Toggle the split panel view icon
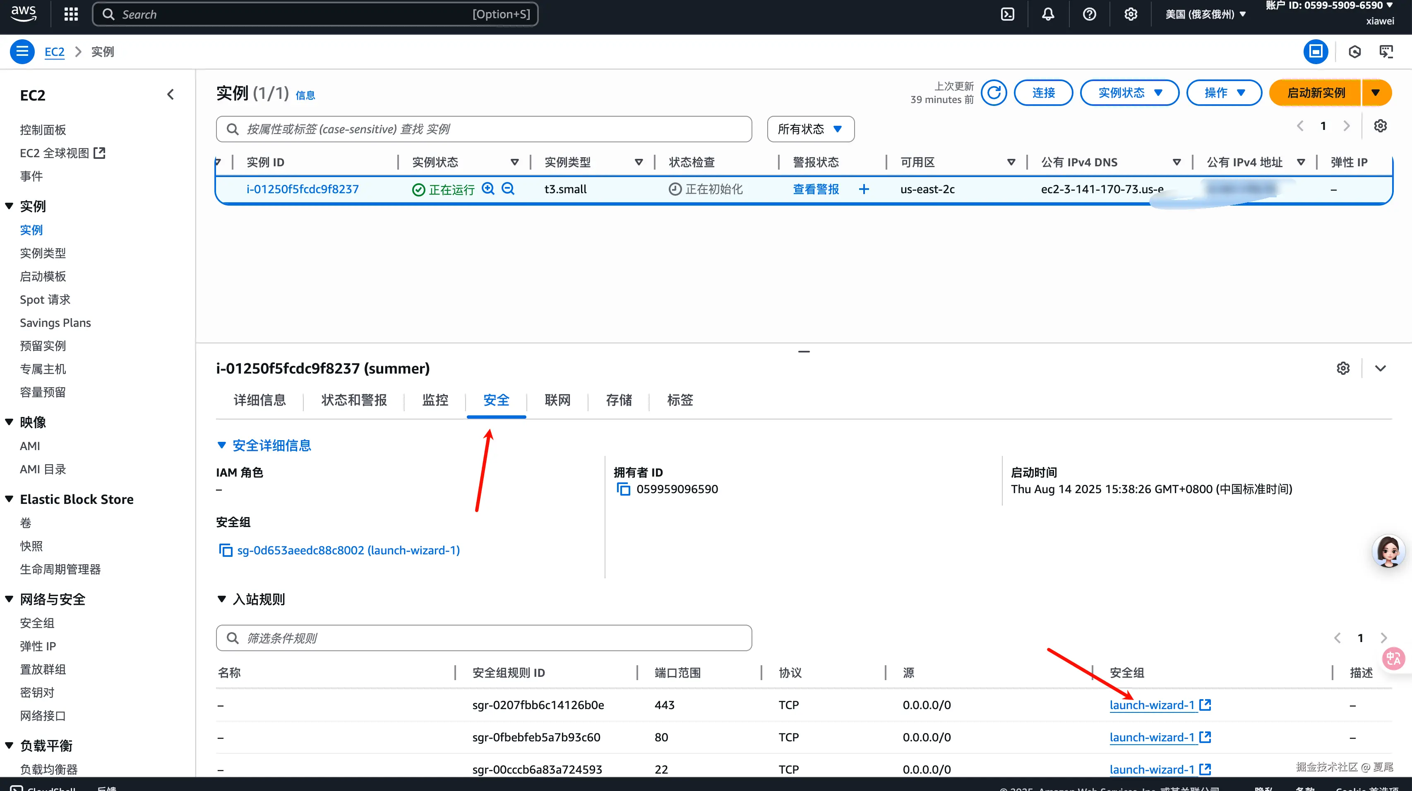 coord(1316,51)
